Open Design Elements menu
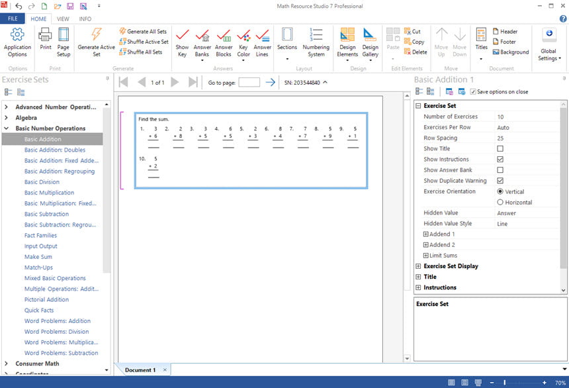The image size is (569, 388). [x=347, y=44]
